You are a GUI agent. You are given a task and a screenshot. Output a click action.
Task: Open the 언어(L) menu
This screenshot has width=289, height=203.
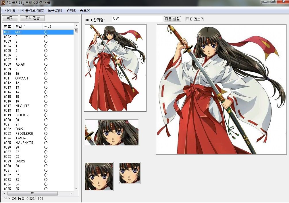coord(71,11)
